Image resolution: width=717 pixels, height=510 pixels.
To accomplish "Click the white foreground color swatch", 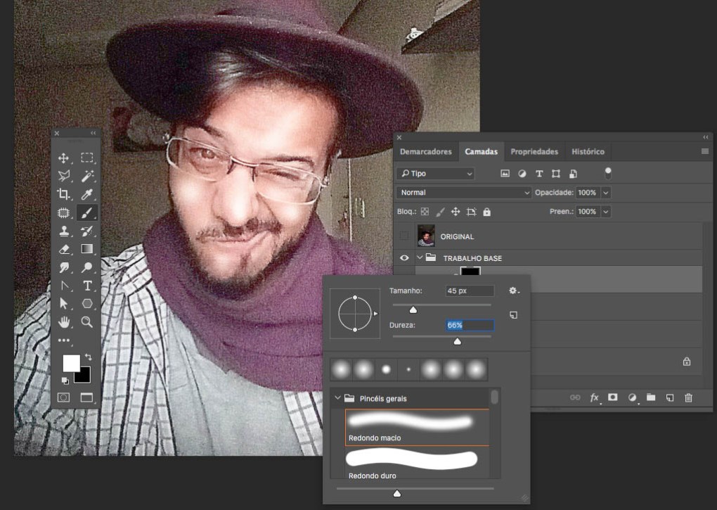I will click(x=71, y=363).
